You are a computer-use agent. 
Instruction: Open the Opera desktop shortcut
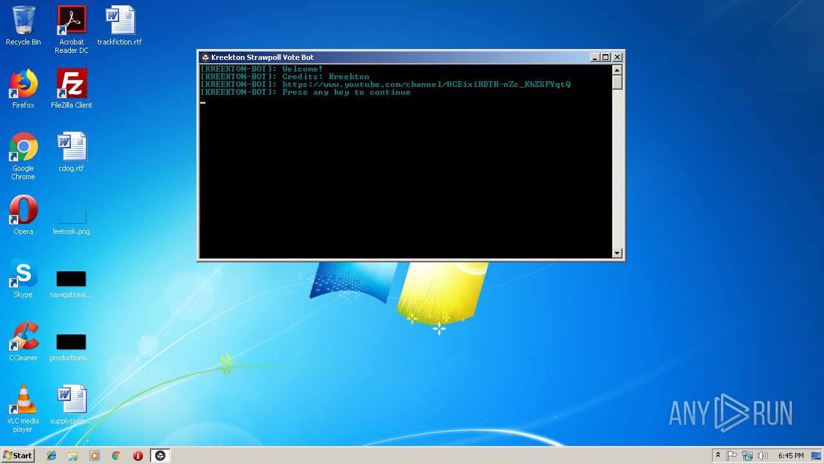[23, 215]
